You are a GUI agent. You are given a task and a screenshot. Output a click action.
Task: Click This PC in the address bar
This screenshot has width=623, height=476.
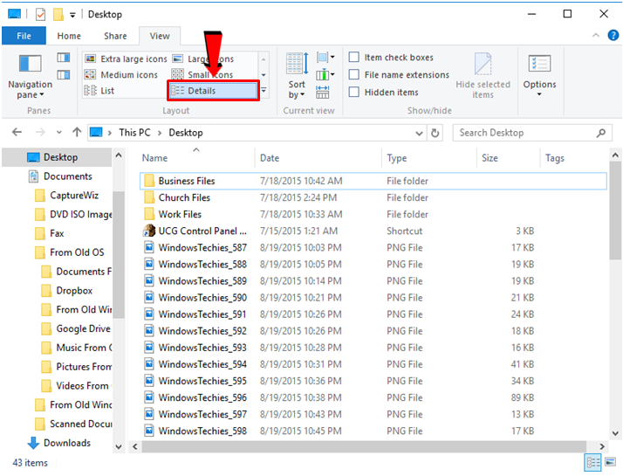(134, 133)
